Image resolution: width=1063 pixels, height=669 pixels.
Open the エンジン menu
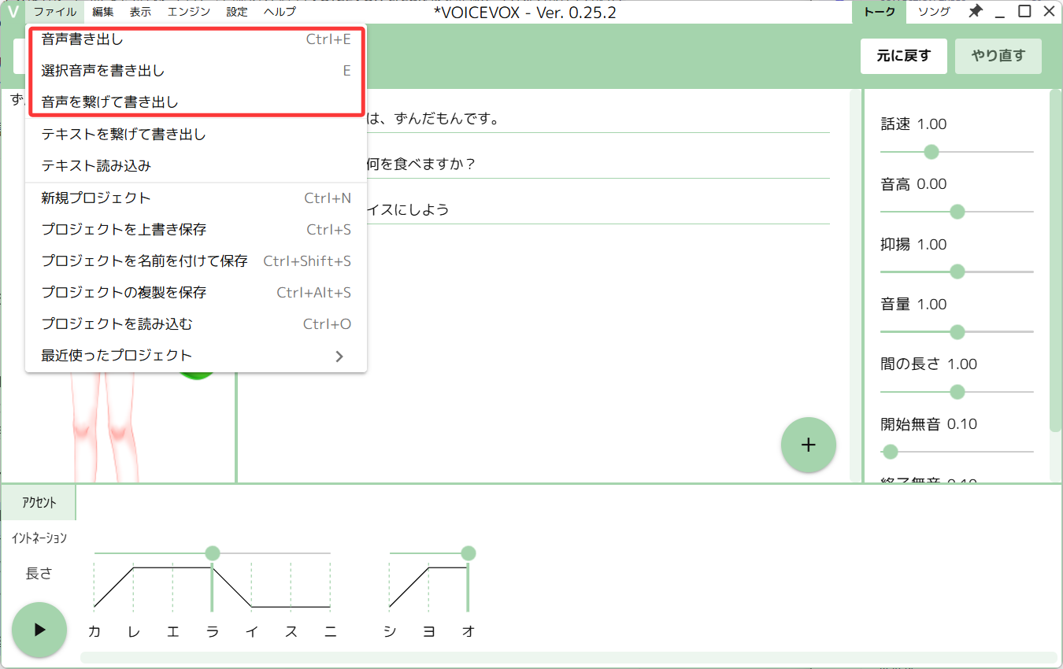189,12
